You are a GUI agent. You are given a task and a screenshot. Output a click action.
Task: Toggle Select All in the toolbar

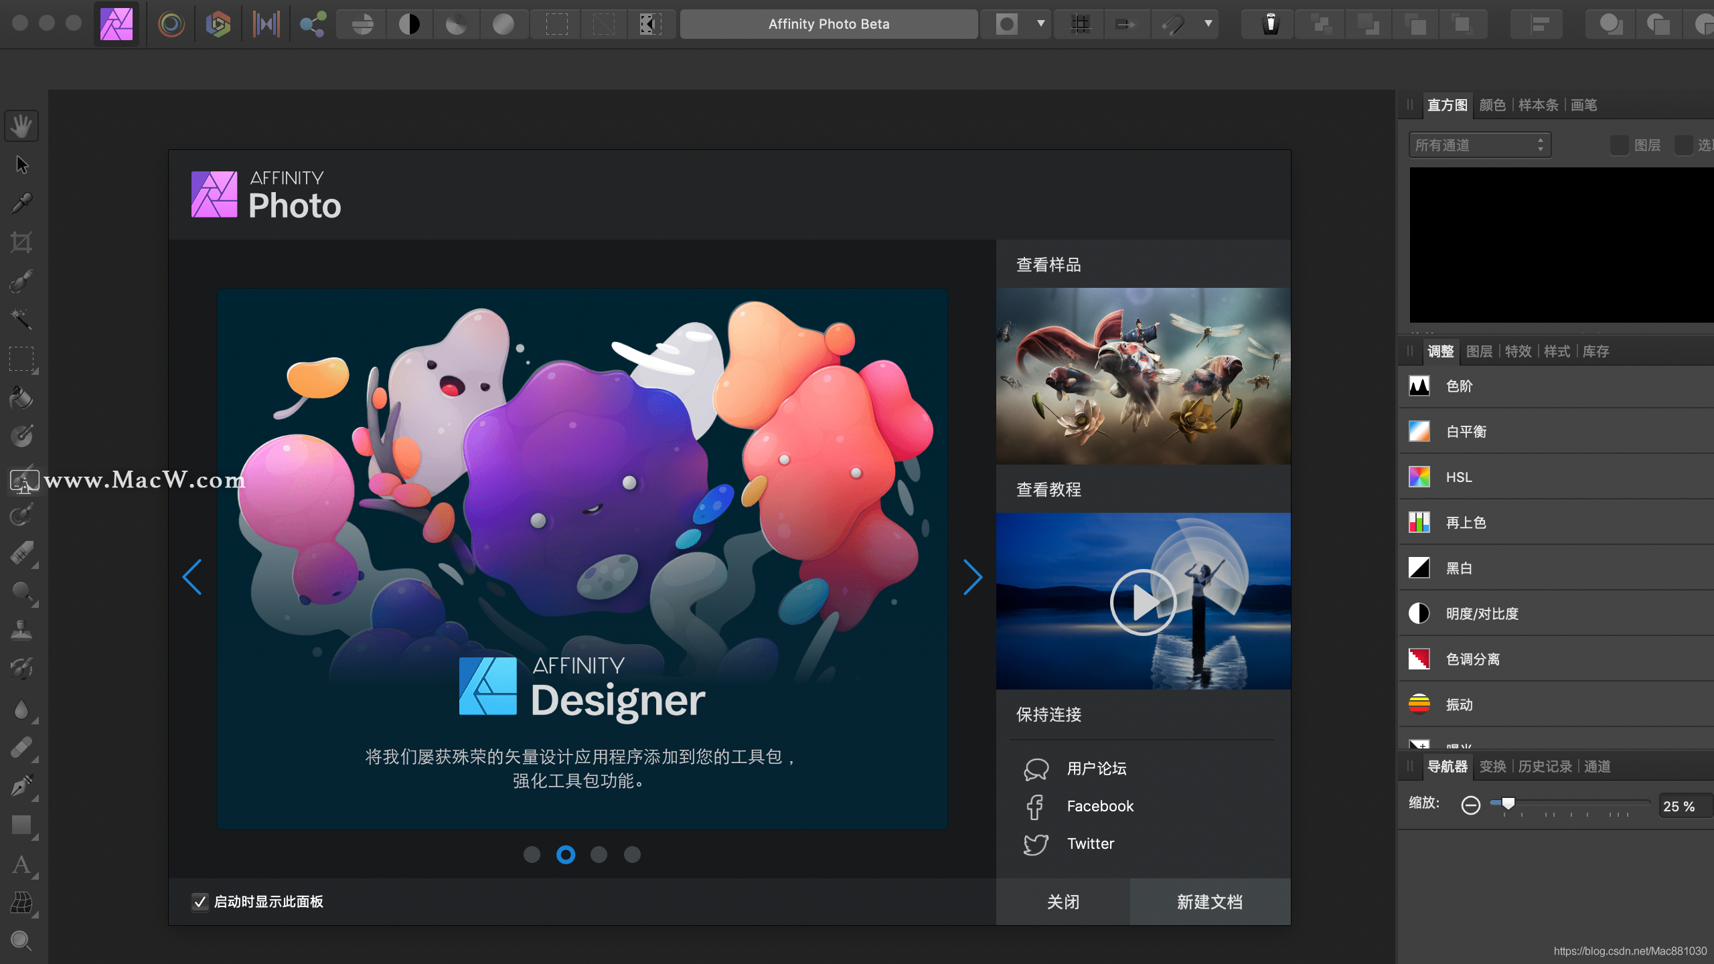click(556, 24)
